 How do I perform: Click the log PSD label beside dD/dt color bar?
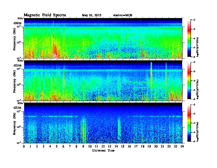(x=198, y=89)
